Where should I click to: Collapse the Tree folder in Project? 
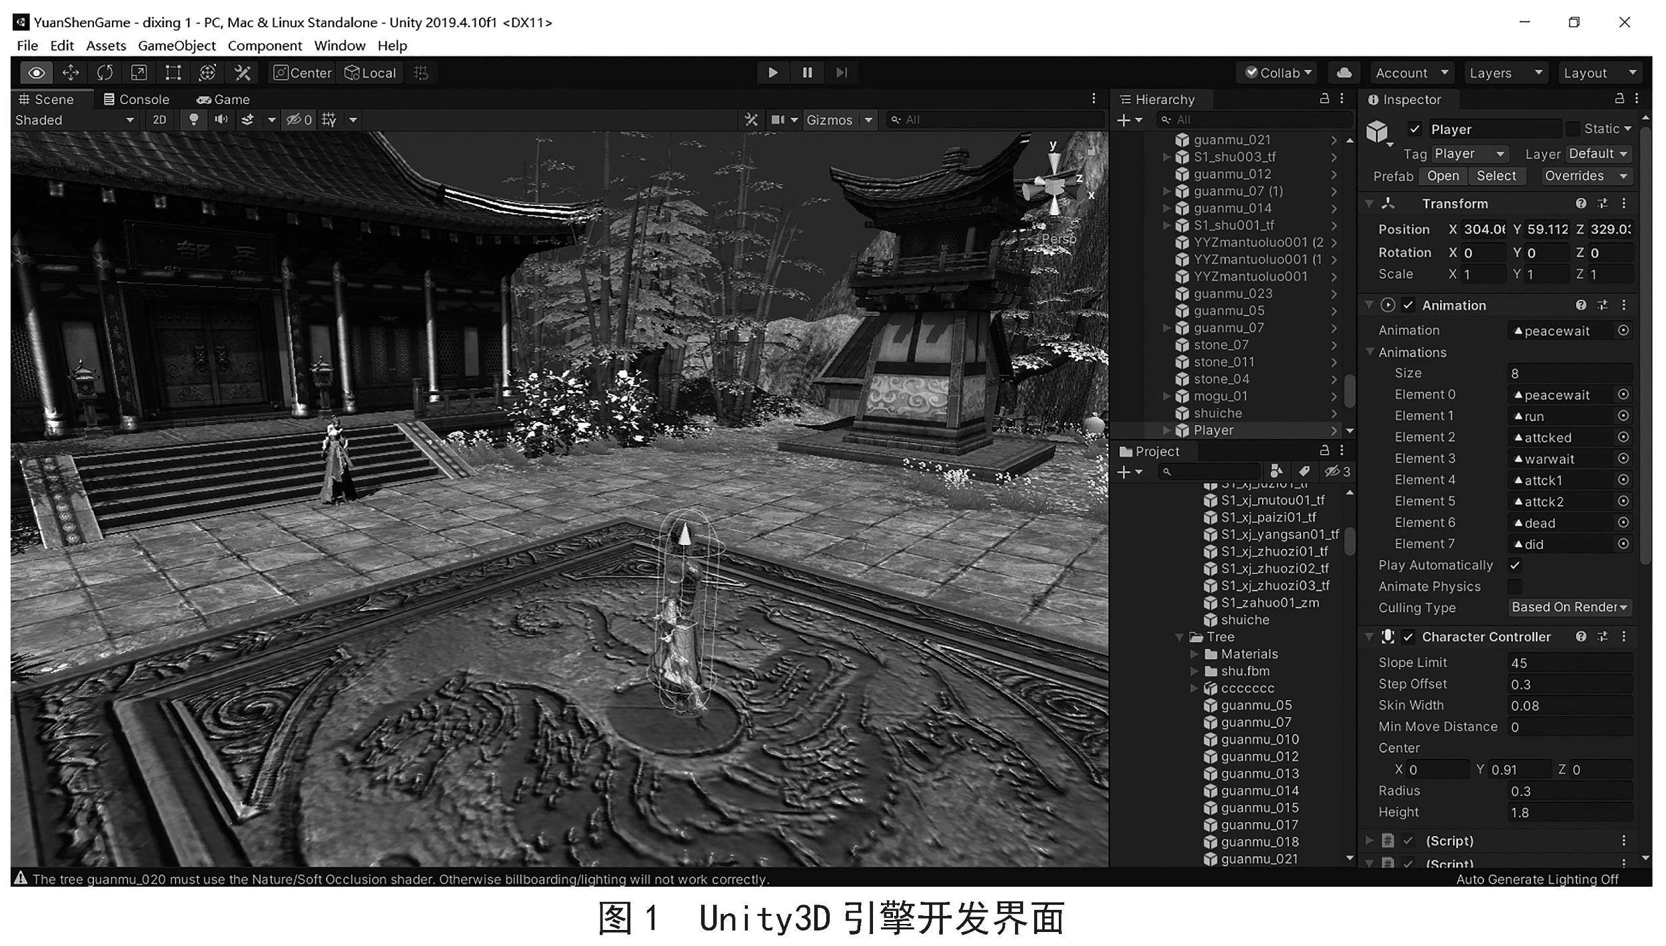pyautogui.click(x=1179, y=637)
